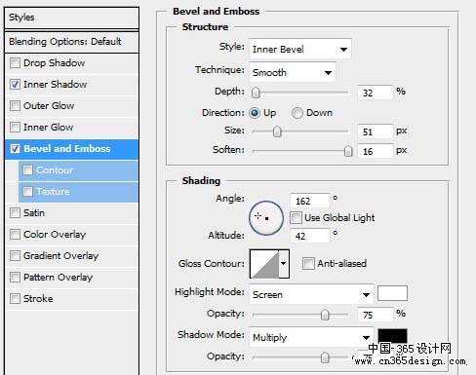Viewport: 476px width, 375px height.
Task: Click the angle dial widget
Action: [266, 218]
